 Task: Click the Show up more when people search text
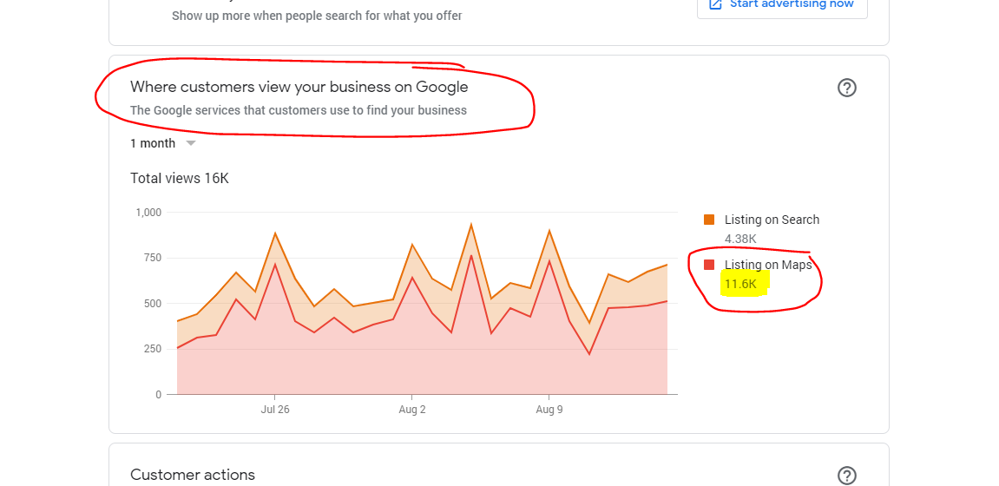(317, 16)
